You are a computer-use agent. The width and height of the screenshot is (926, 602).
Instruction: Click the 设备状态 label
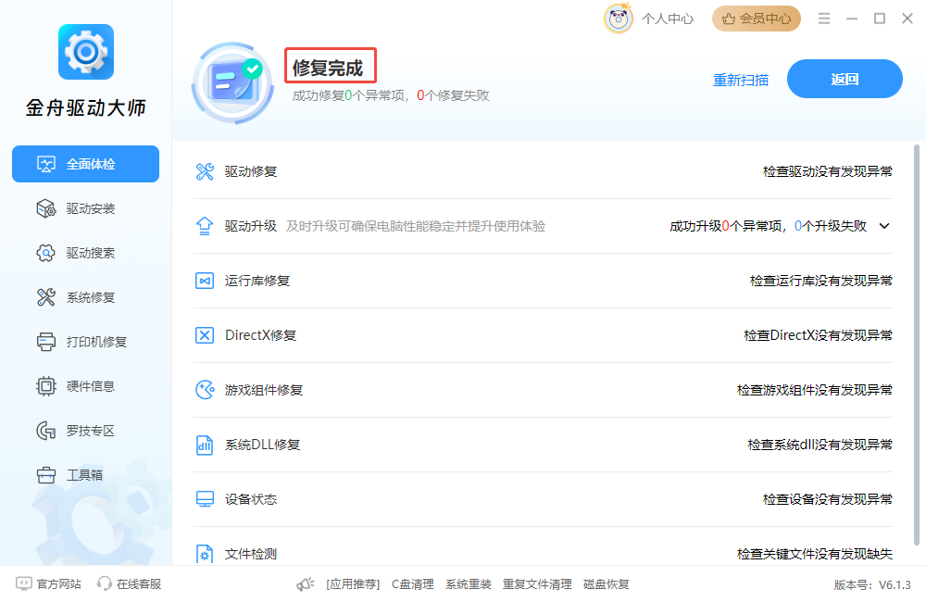point(250,499)
